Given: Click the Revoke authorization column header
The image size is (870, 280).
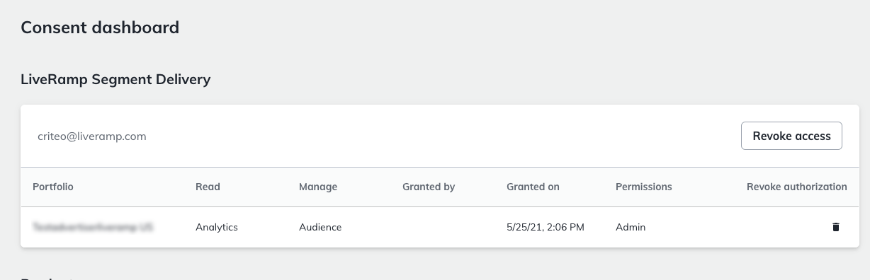Looking at the screenshot, I should coord(797,187).
